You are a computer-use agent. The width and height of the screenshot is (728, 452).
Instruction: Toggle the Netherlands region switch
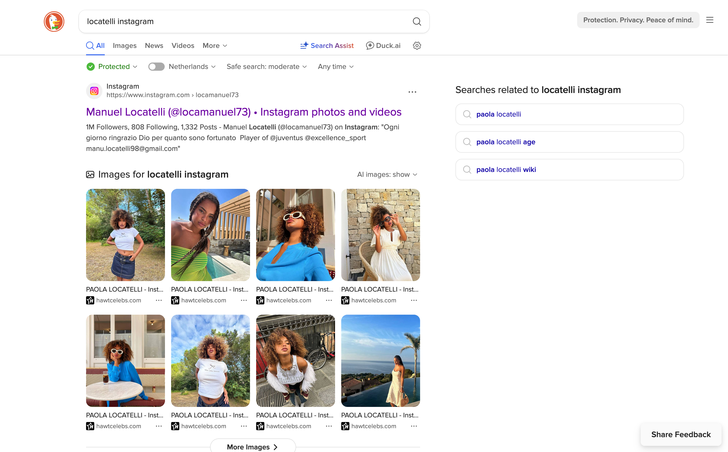click(x=156, y=67)
